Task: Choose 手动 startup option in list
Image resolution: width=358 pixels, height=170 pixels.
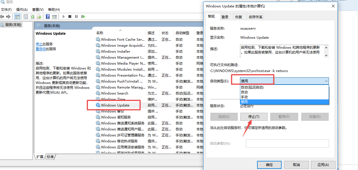Action: tap(284, 97)
